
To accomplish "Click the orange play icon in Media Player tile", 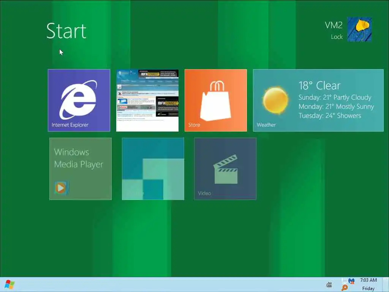I will [x=61, y=188].
